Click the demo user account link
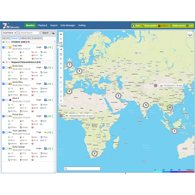Screen dimensions: 195x195 [136, 26]
